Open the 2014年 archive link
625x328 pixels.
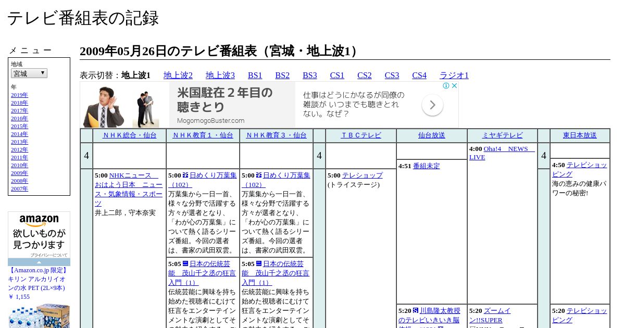pyautogui.click(x=19, y=134)
